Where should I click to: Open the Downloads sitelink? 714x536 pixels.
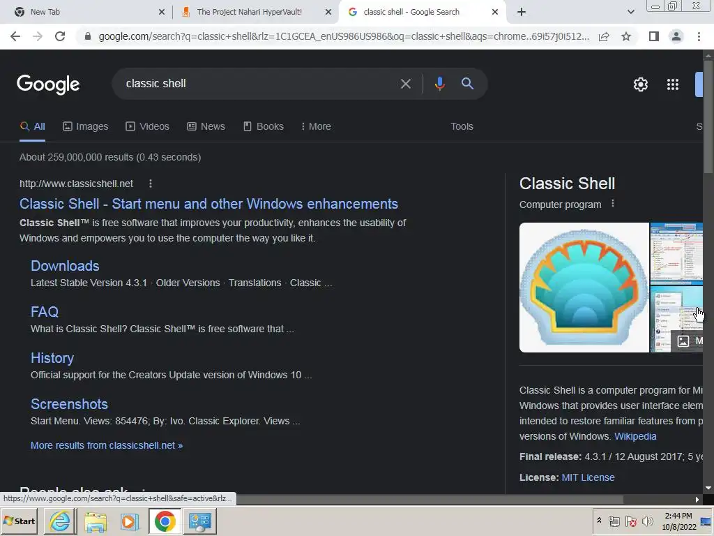65,266
